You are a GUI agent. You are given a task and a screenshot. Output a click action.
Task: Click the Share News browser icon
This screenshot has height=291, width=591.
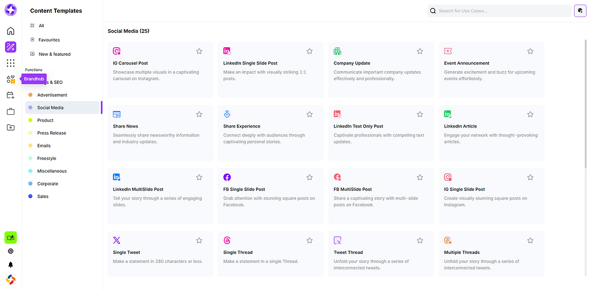point(117,114)
